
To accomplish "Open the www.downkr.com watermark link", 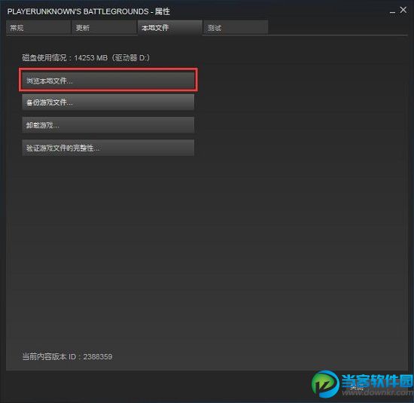I will click(x=378, y=392).
